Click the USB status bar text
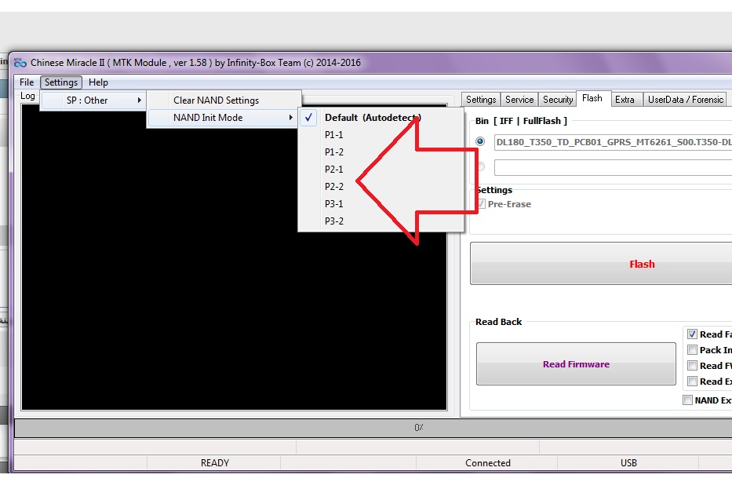The width and height of the screenshot is (732, 482). point(628,463)
